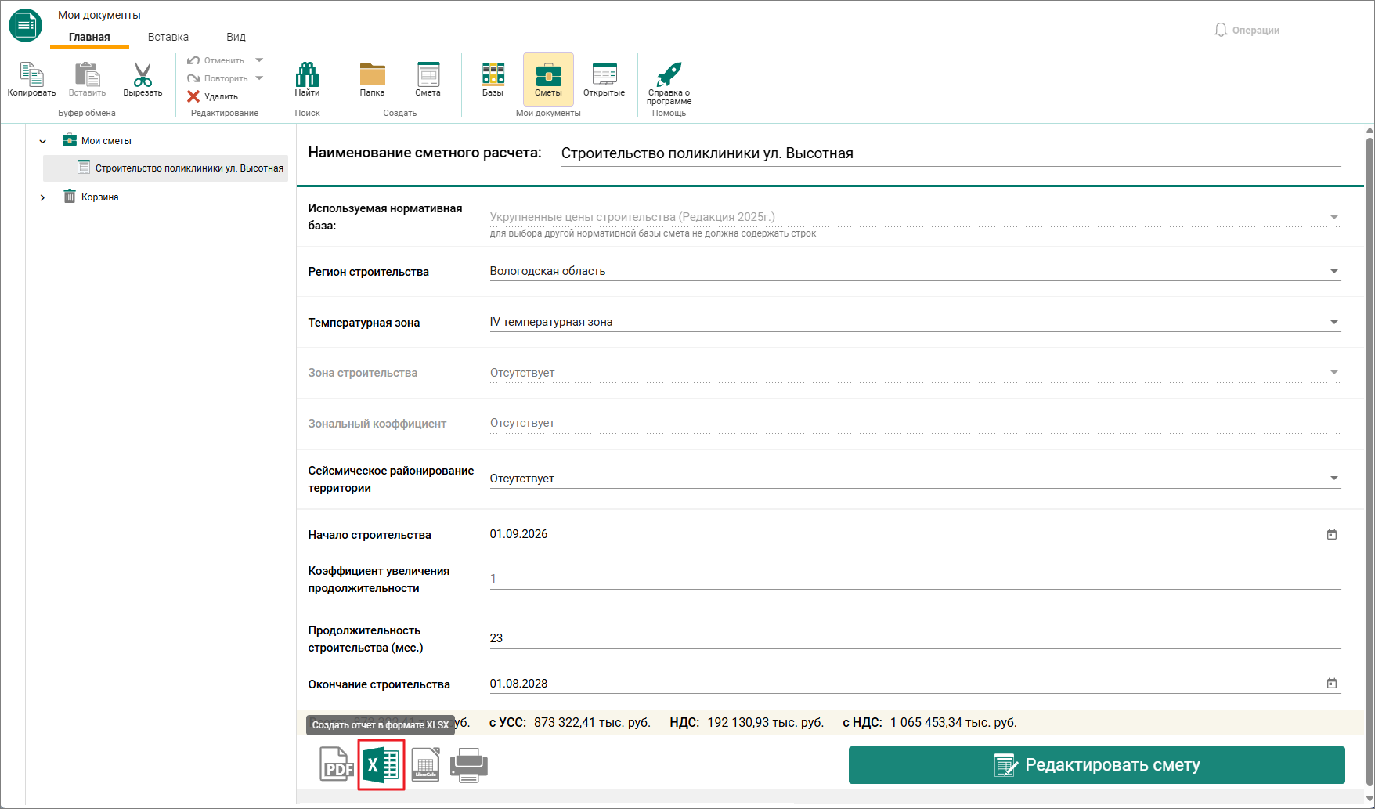Click the estimate name input field

pos(951,153)
